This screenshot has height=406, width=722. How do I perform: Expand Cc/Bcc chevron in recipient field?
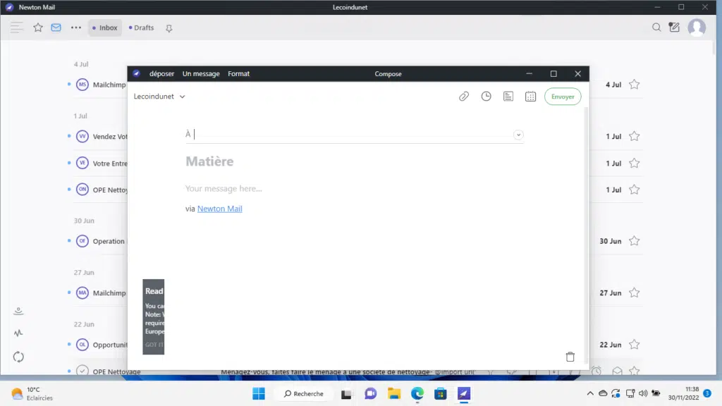point(518,135)
